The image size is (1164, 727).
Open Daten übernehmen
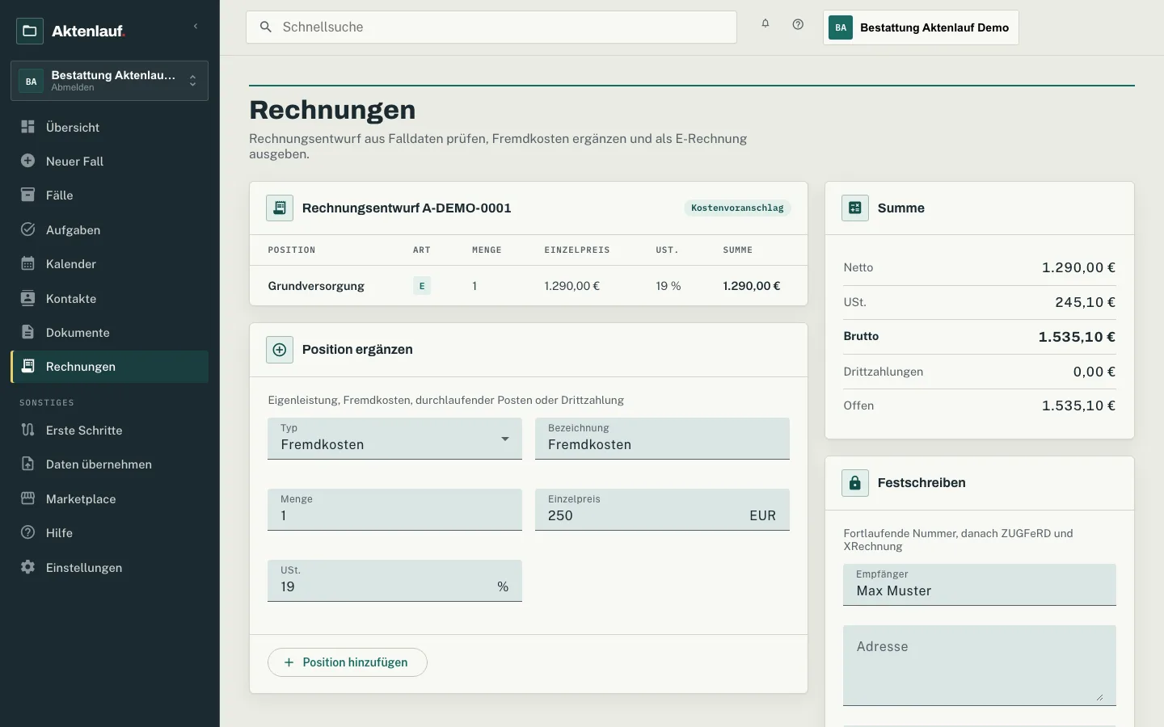point(109,464)
